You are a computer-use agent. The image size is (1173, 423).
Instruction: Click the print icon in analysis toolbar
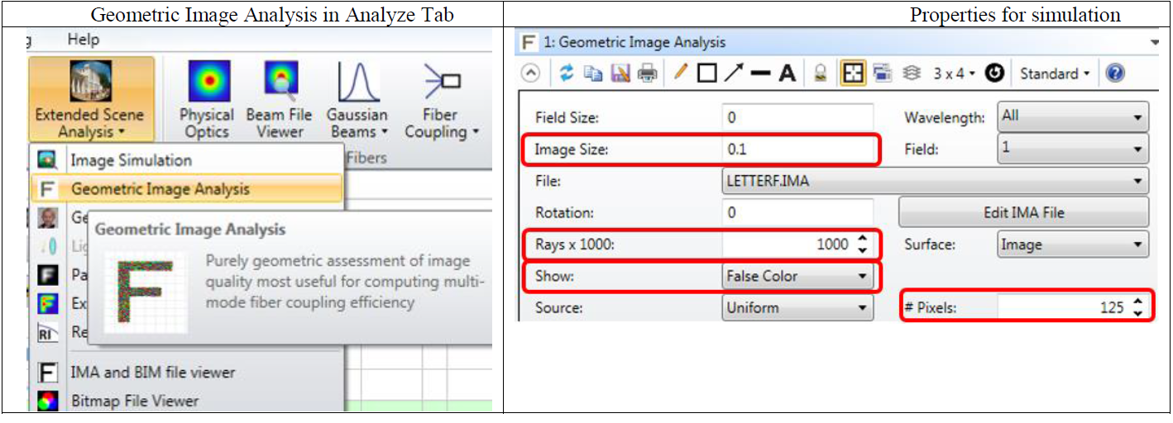pos(647,74)
